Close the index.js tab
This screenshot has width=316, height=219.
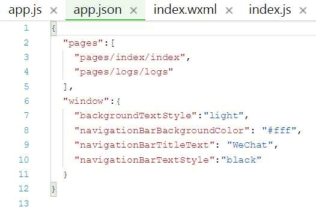coord(303,10)
